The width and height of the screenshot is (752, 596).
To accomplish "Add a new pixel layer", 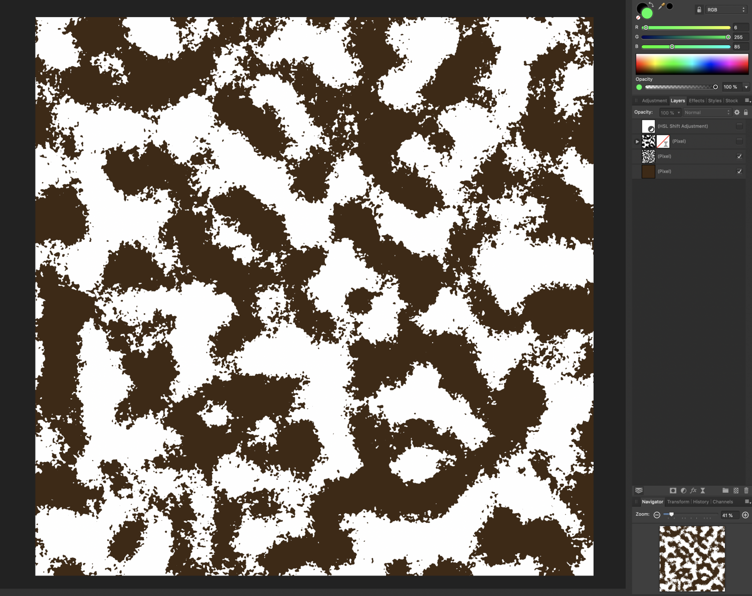I will (x=735, y=491).
